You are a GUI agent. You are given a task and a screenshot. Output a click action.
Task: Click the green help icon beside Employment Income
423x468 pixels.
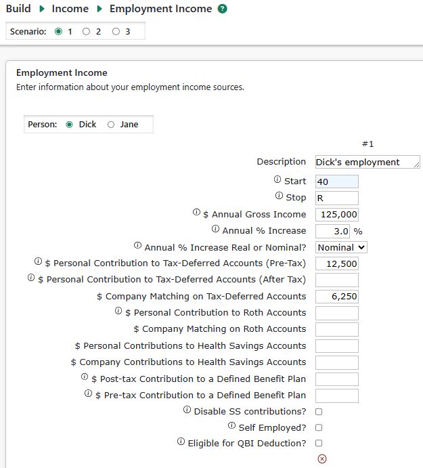pos(223,9)
